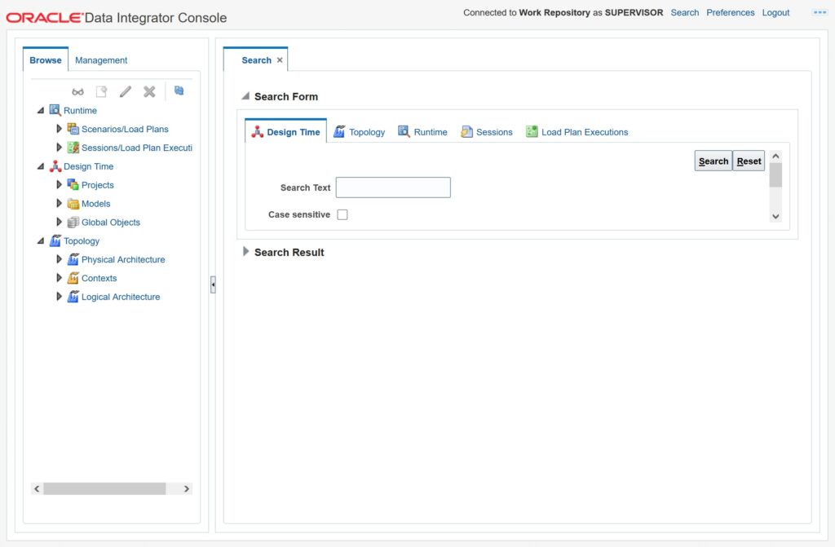The width and height of the screenshot is (835, 547).
Task: Click the Import toolbar icon
Action: coord(179,90)
